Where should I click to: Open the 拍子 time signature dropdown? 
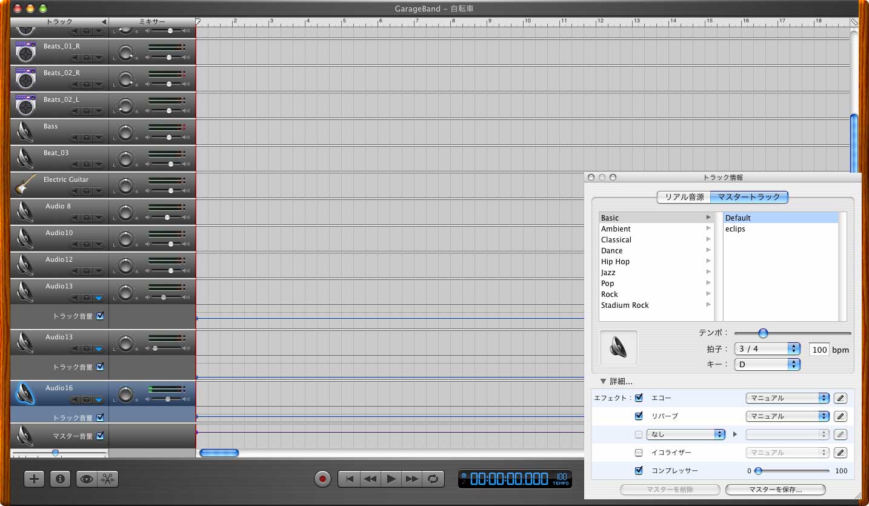(x=767, y=349)
